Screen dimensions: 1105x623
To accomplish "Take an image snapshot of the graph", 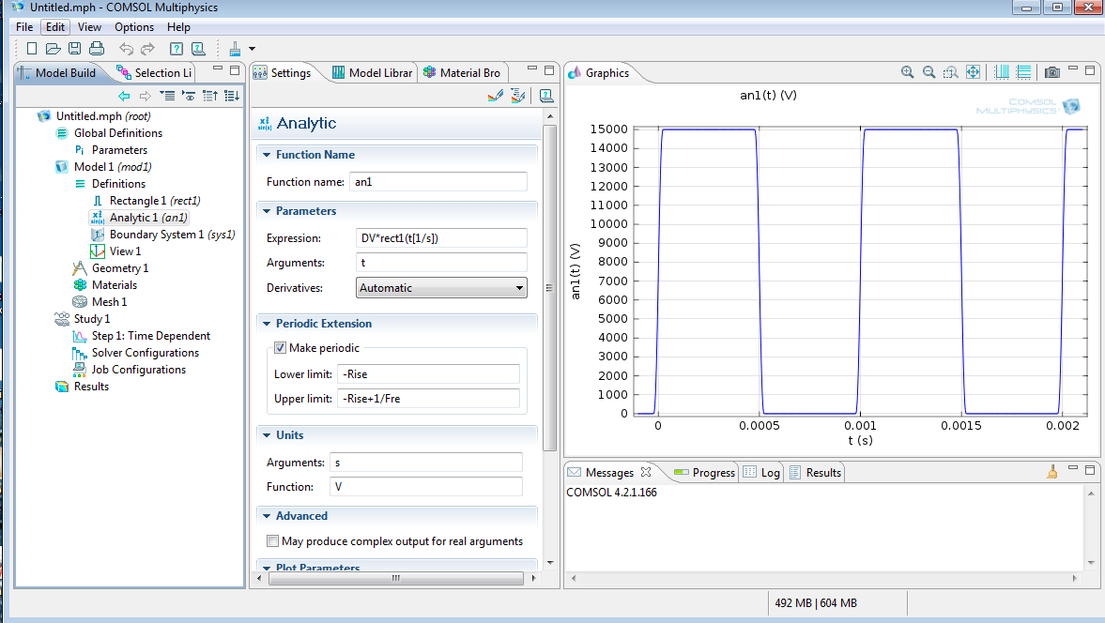I will 1052,72.
